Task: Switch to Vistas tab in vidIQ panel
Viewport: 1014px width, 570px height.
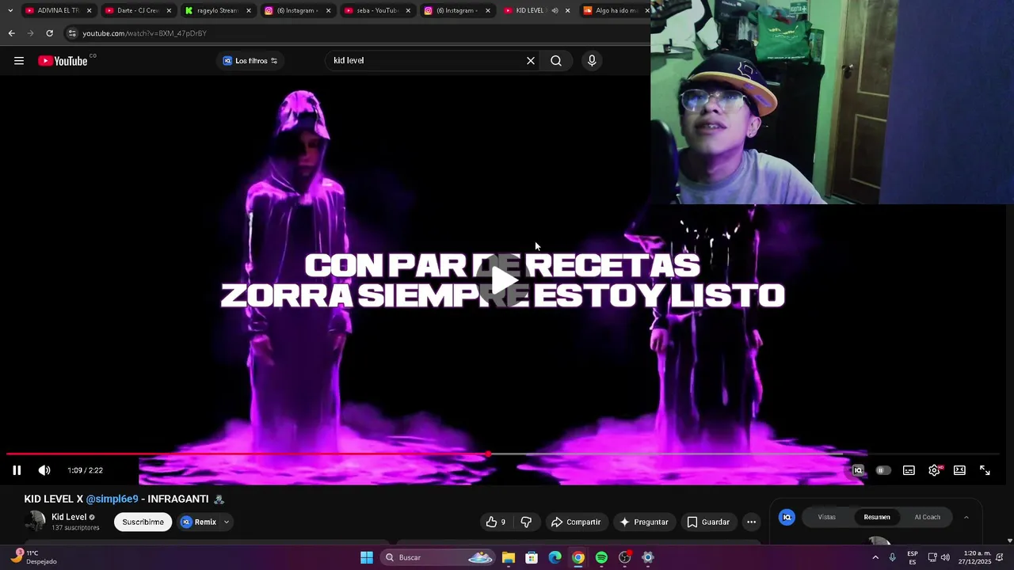Action: (x=826, y=517)
